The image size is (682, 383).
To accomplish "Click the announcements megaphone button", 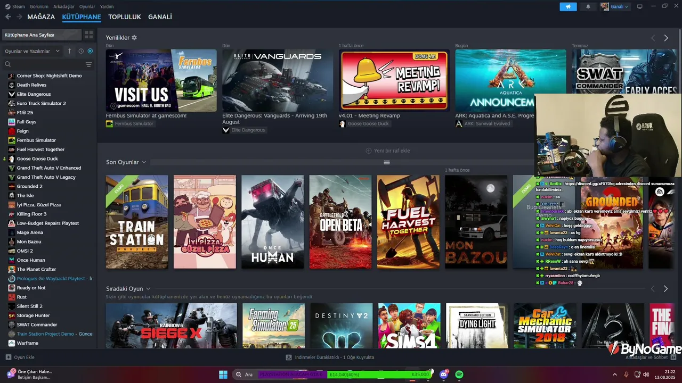I will point(568,6).
